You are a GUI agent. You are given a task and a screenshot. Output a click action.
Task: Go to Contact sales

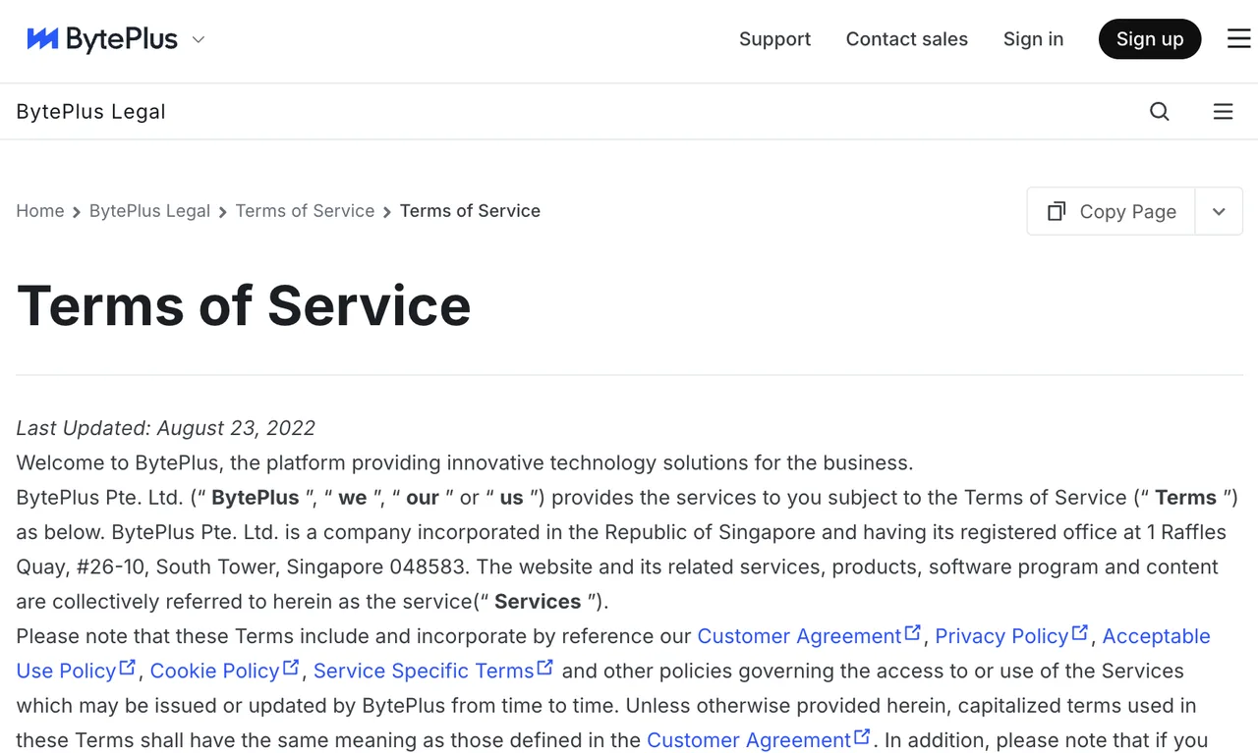(x=906, y=39)
